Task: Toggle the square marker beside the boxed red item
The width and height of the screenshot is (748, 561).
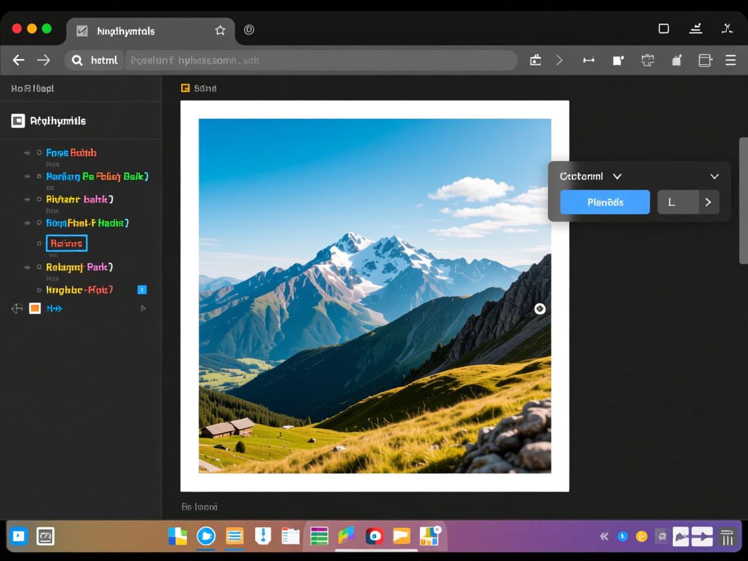Action: [x=39, y=243]
